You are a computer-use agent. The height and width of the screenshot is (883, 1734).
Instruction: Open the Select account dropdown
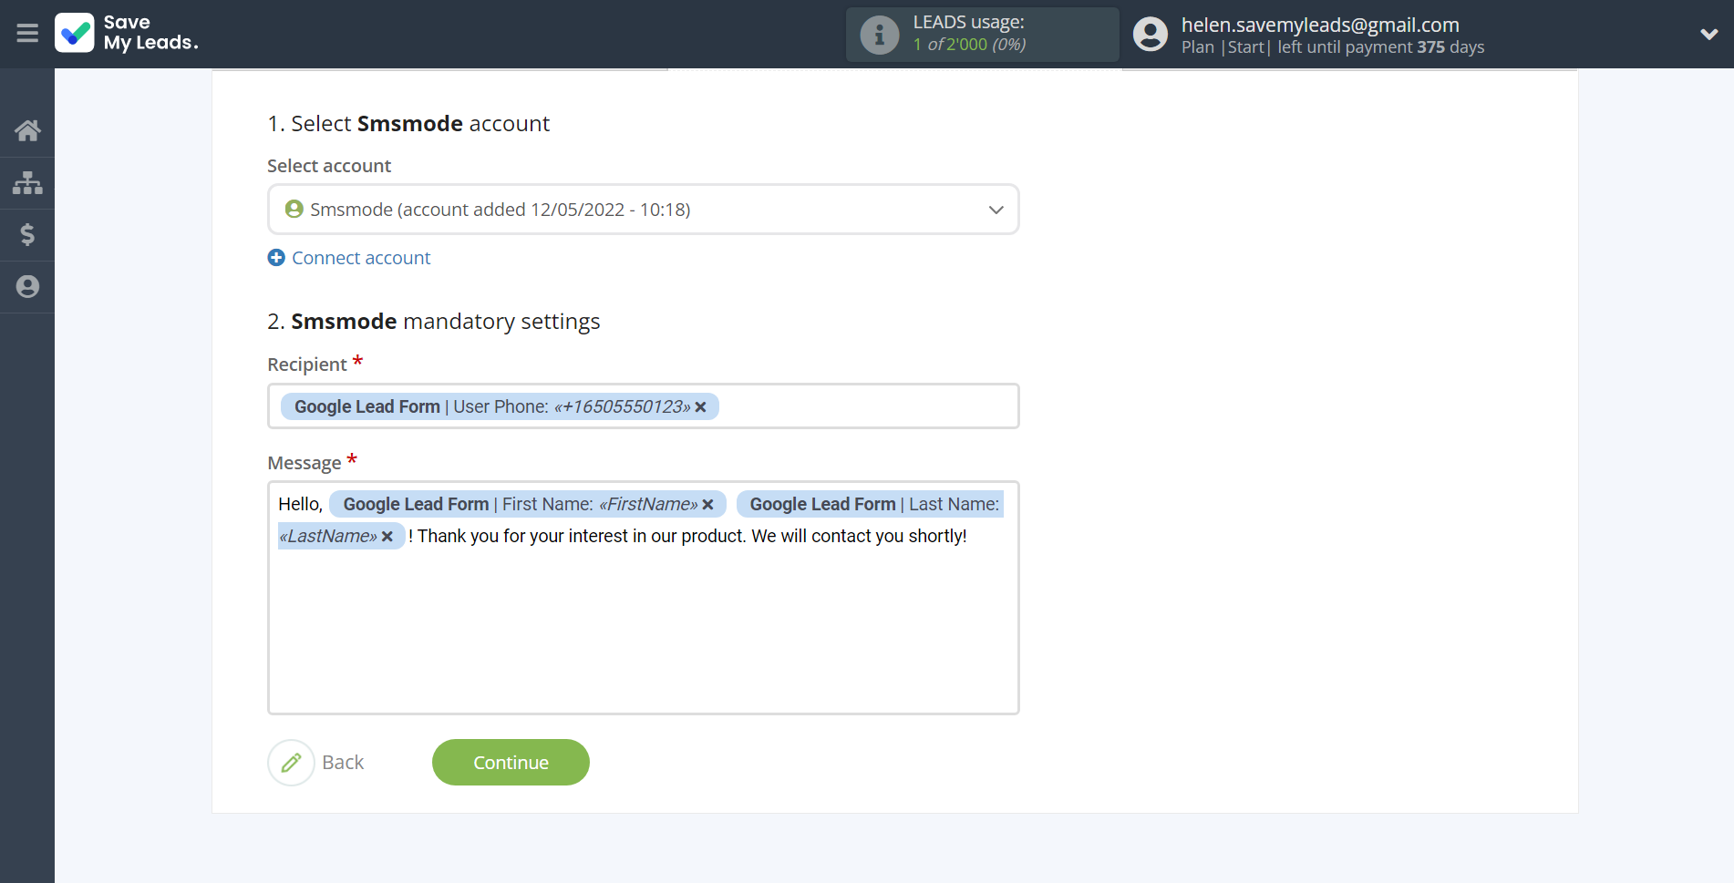[643, 210]
